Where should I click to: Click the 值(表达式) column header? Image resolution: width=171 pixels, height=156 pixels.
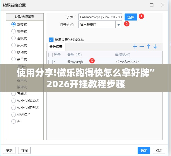[123, 55]
